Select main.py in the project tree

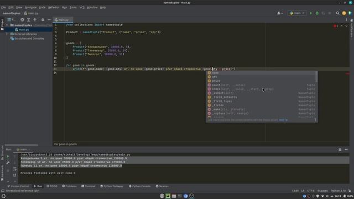coord(24,29)
